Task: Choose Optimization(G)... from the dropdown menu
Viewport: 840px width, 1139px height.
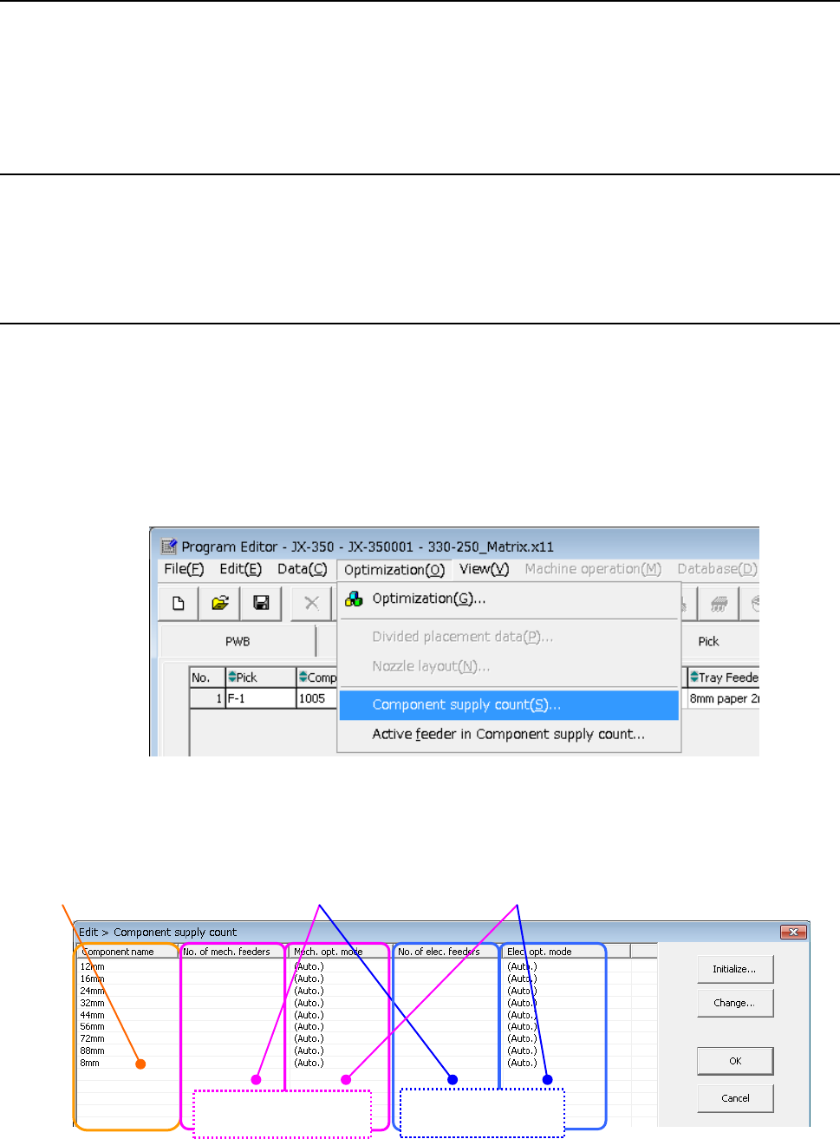Action: 509,599
